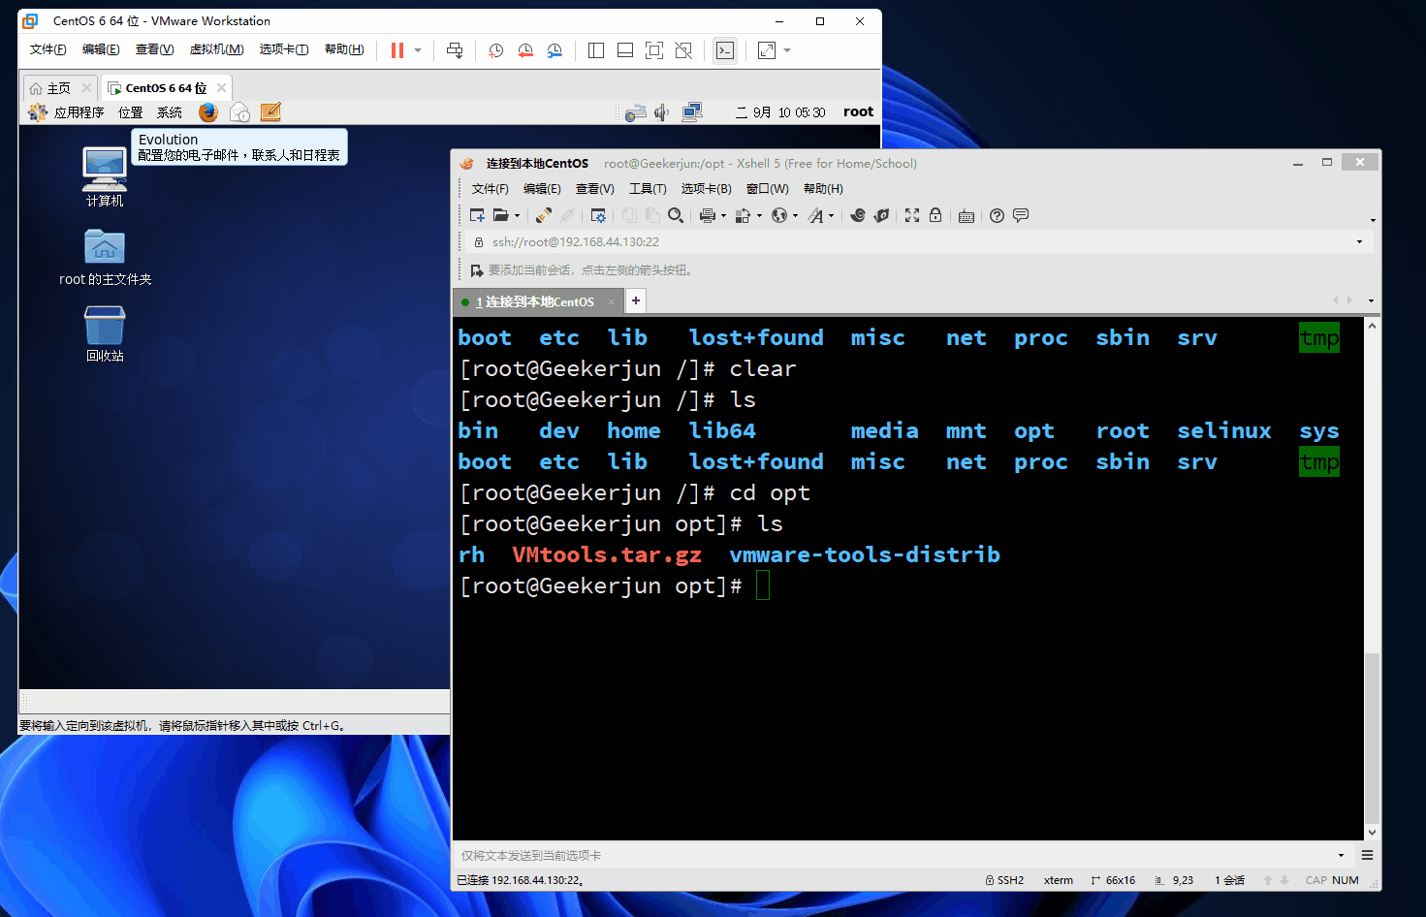1426x917 pixels.
Task: Toggle full screen in Xshell toolbar
Action: (x=912, y=215)
